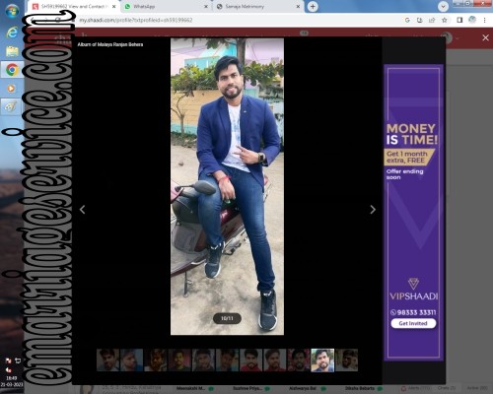This screenshot has width=493, height=394.
Task: Open the Active members tab in chat bar
Action: pos(477,389)
